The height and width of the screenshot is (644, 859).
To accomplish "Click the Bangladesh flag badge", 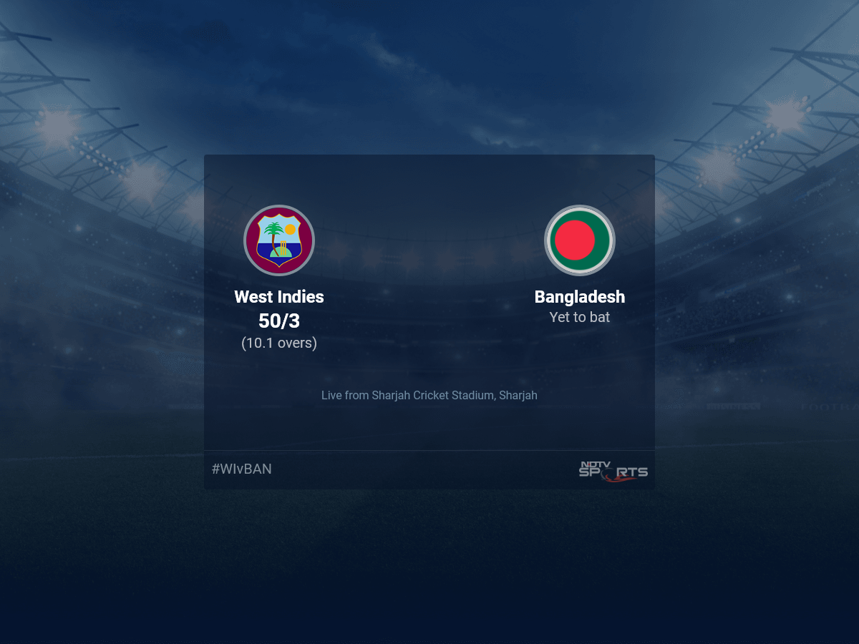I will click(580, 240).
